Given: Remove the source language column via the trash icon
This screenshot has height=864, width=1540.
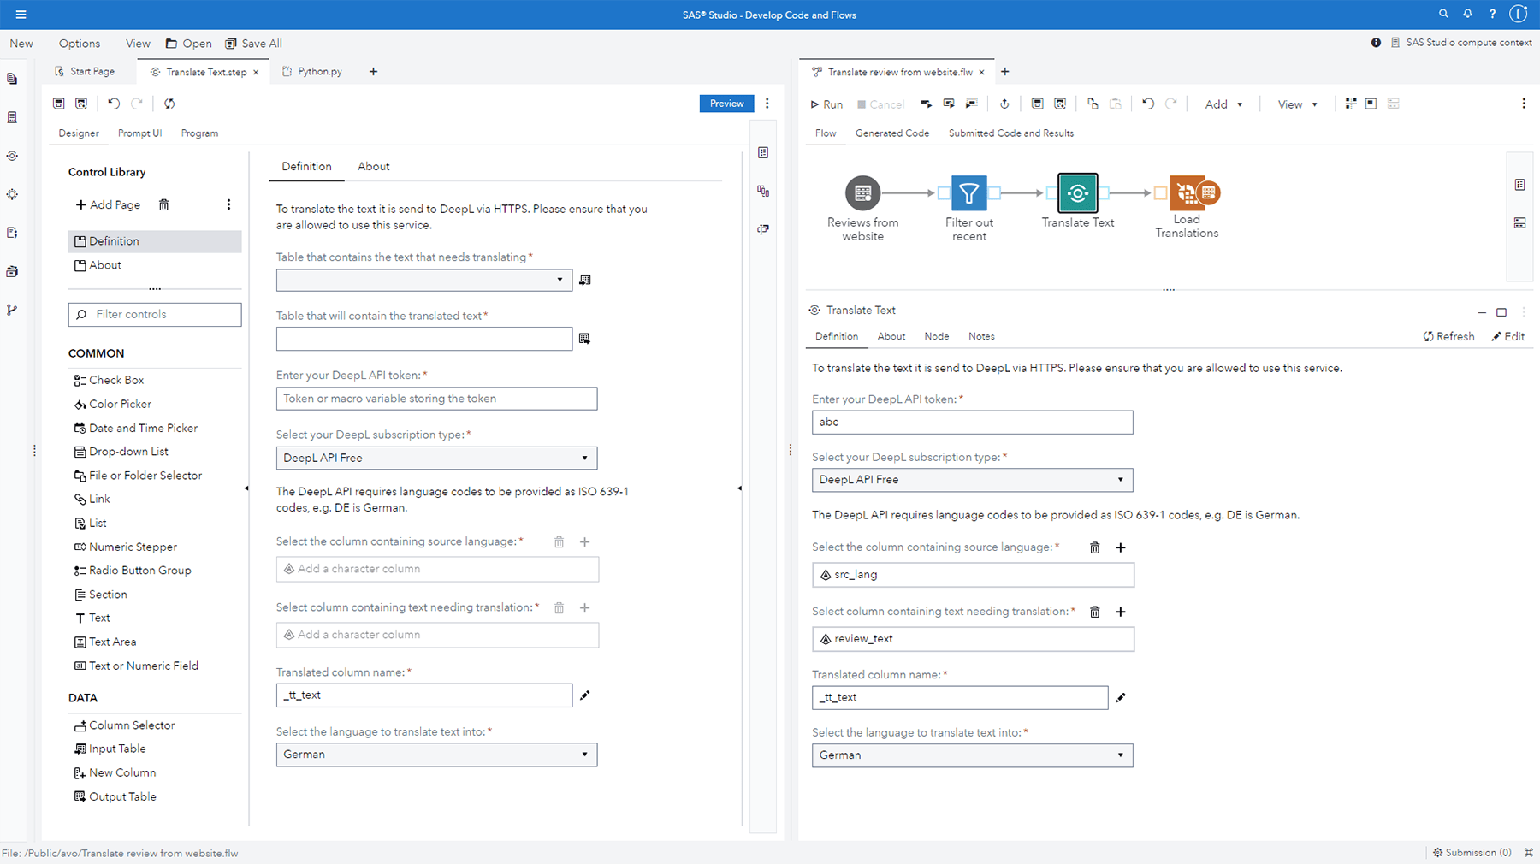Looking at the screenshot, I should point(1095,547).
